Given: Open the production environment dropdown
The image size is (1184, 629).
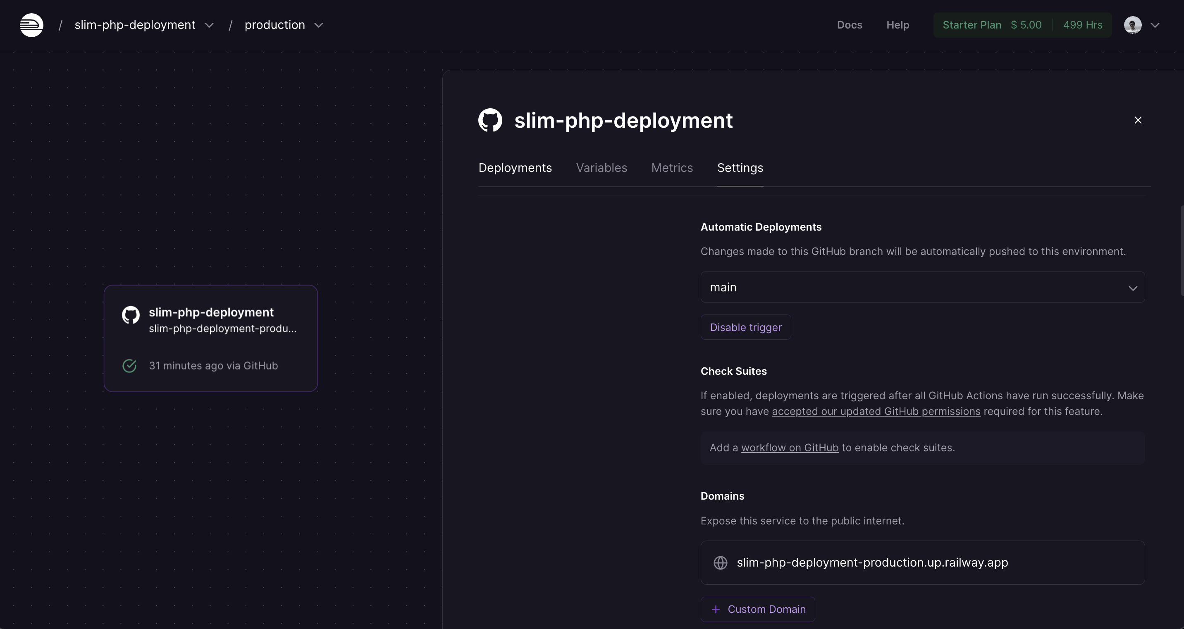Looking at the screenshot, I should (318, 25).
